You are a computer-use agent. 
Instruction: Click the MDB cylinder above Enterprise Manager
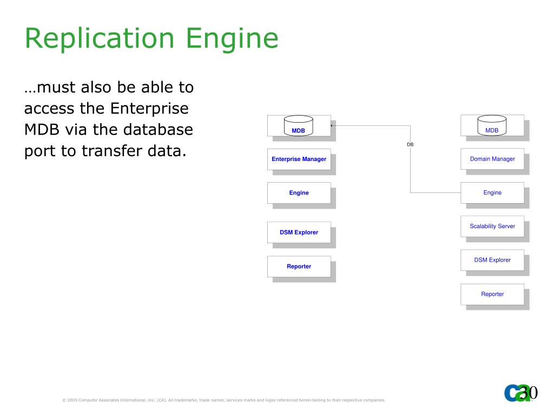pos(299,125)
